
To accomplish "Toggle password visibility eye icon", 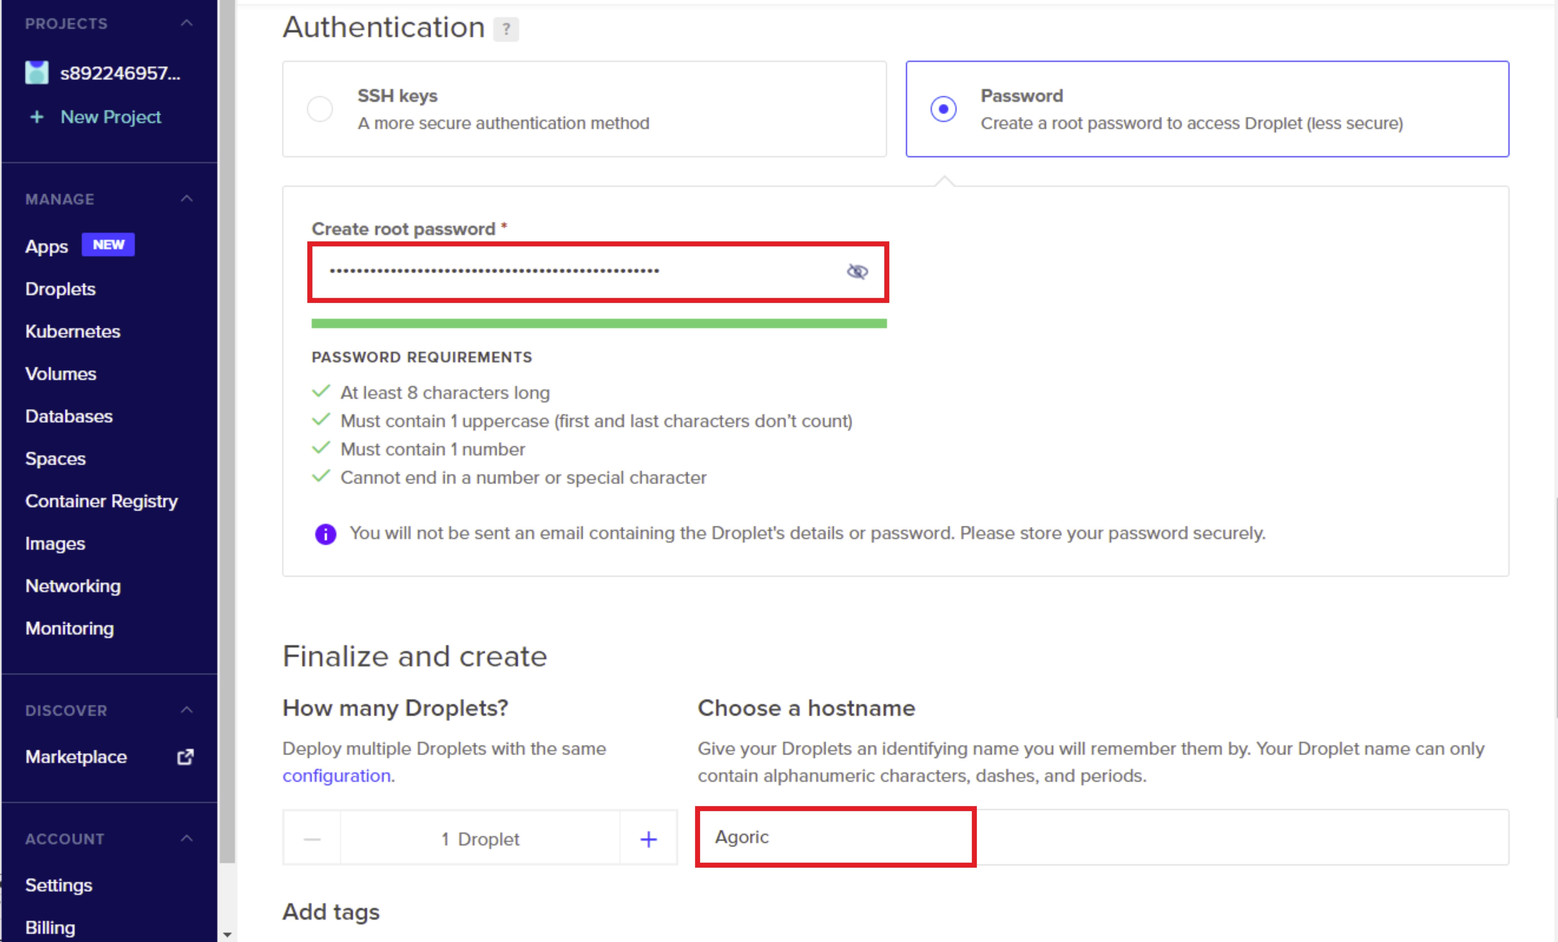I will coord(857,272).
